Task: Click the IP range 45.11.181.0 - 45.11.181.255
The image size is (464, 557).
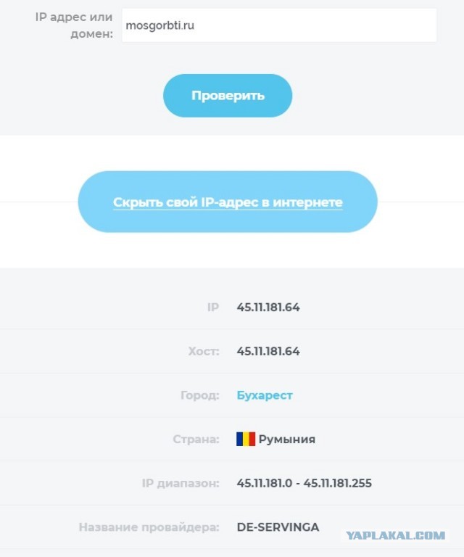Action: (x=304, y=483)
